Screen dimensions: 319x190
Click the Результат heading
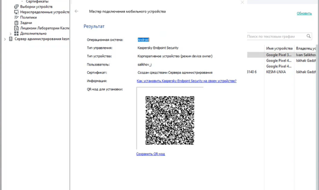point(94,26)
